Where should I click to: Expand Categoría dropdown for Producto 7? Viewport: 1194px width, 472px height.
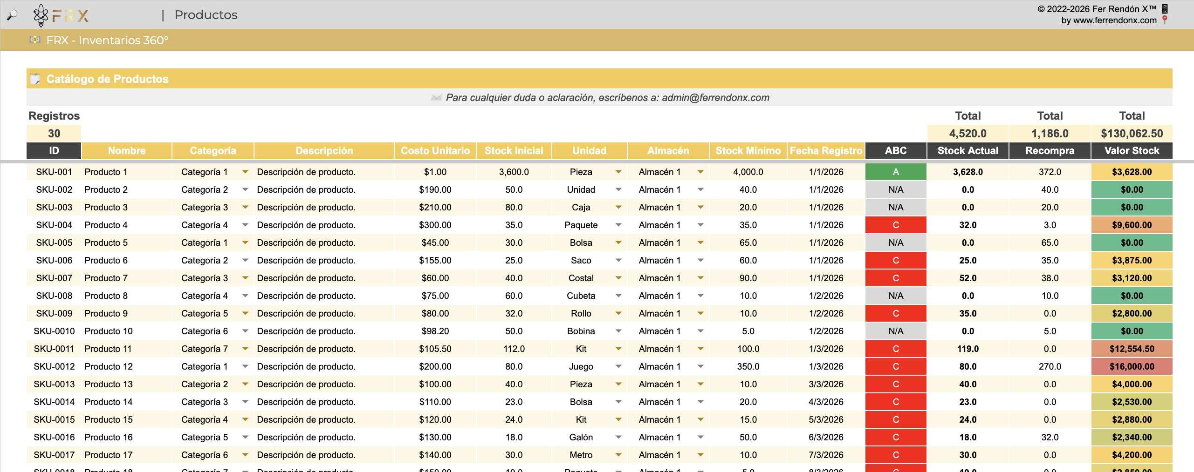point(245,278)
